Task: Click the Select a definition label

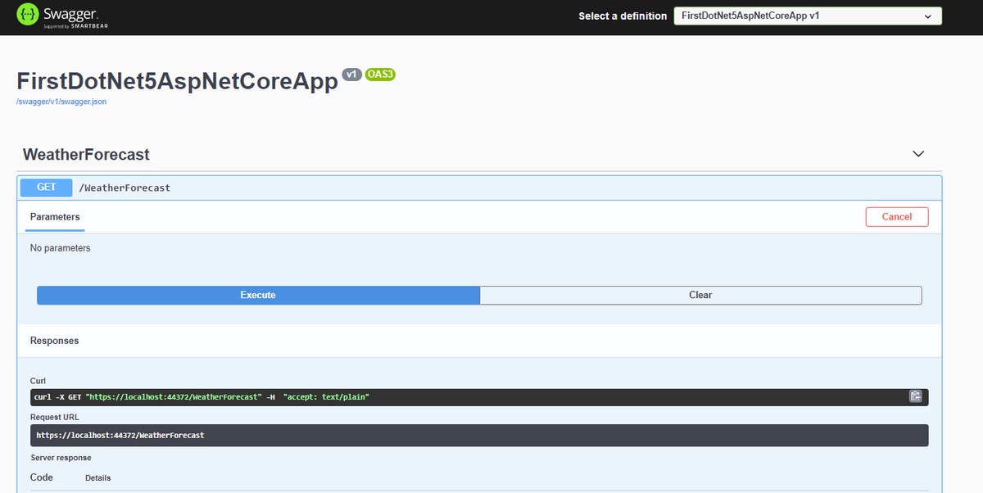Action: click(623, 16)
